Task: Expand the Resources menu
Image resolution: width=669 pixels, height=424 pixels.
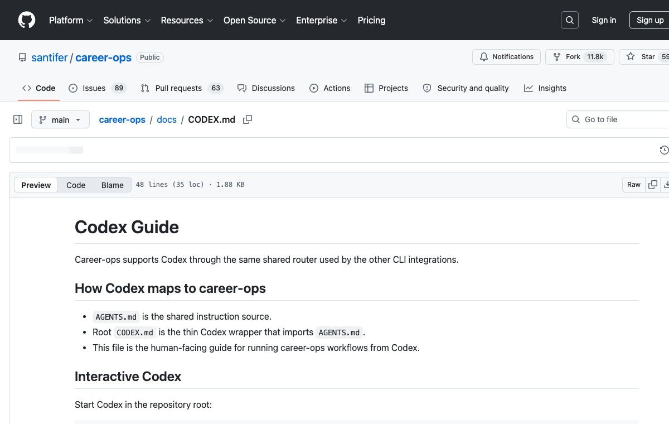Action: coord(187,20)
